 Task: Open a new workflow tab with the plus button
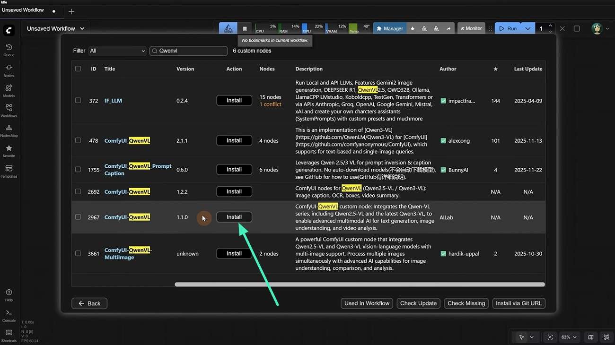click(71, 11)
